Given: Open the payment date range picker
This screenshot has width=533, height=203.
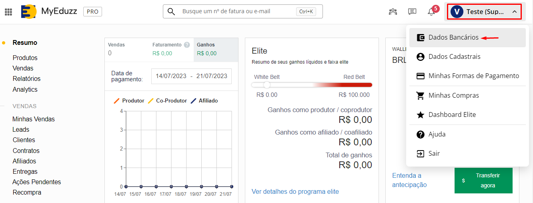Looking at the screenshot, I should [191, 76].
